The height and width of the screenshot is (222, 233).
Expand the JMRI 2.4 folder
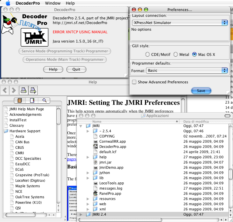(81, 214)
